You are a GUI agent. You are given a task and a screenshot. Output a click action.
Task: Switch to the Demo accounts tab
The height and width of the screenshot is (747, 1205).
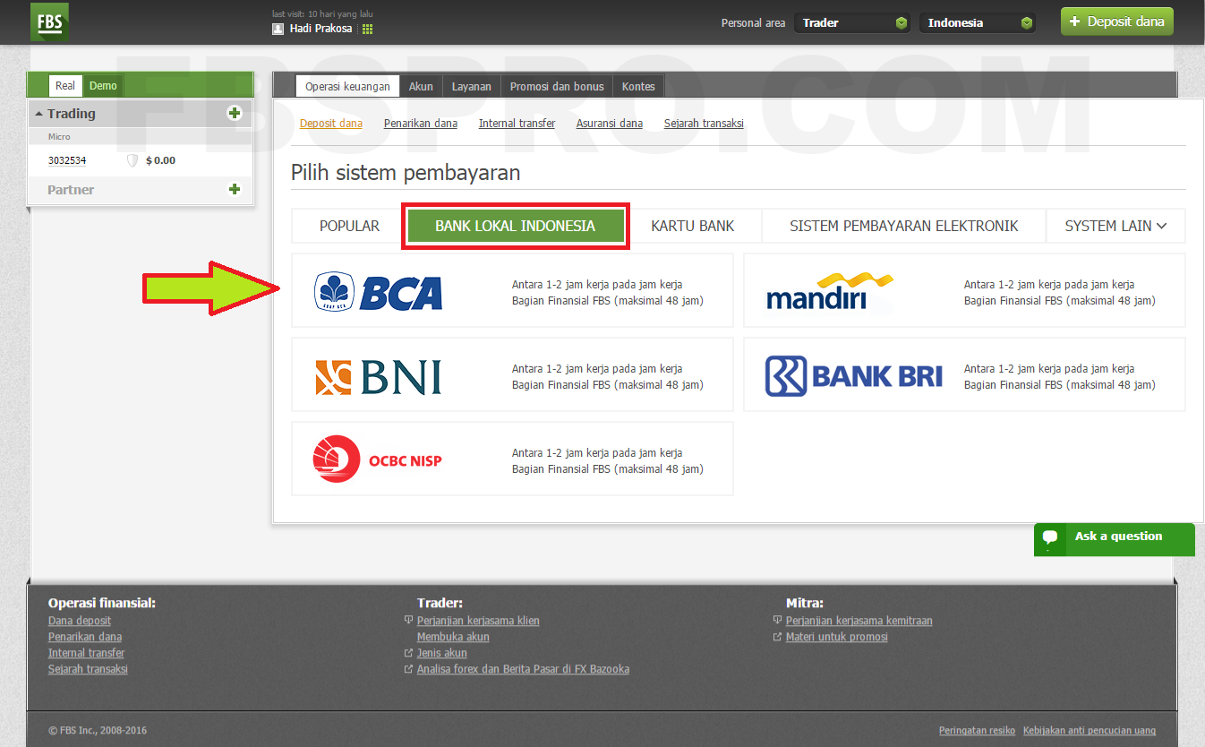[103, 86]
